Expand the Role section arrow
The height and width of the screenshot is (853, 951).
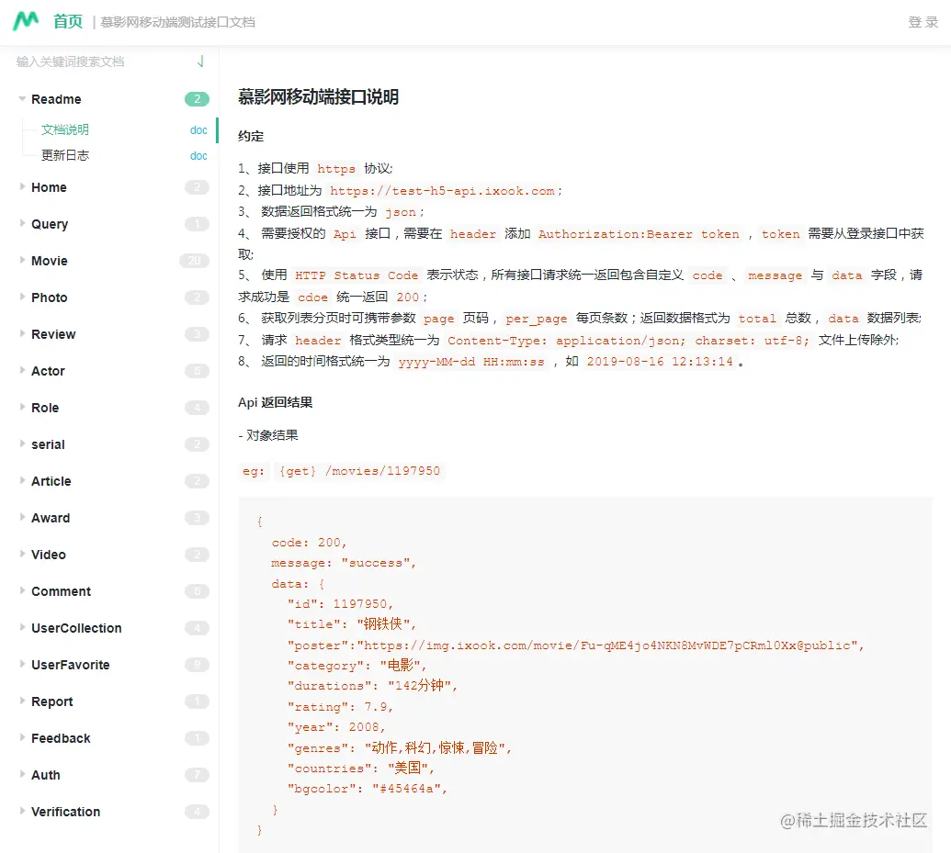[22, 407]
